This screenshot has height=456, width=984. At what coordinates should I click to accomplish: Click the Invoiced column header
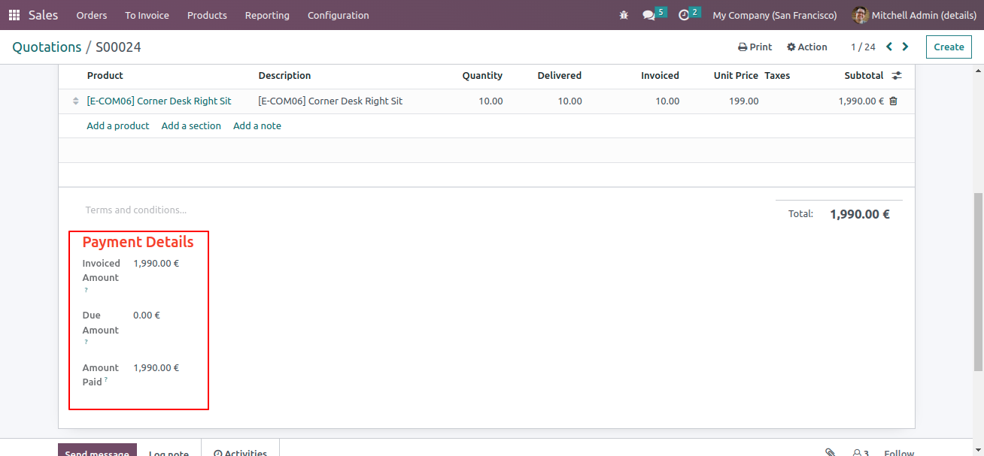660,75
